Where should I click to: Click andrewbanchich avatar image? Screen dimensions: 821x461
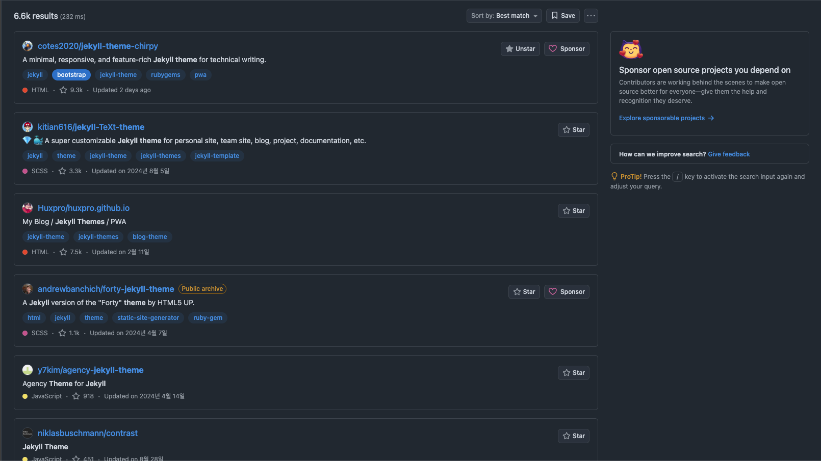(x=28, y=289)
